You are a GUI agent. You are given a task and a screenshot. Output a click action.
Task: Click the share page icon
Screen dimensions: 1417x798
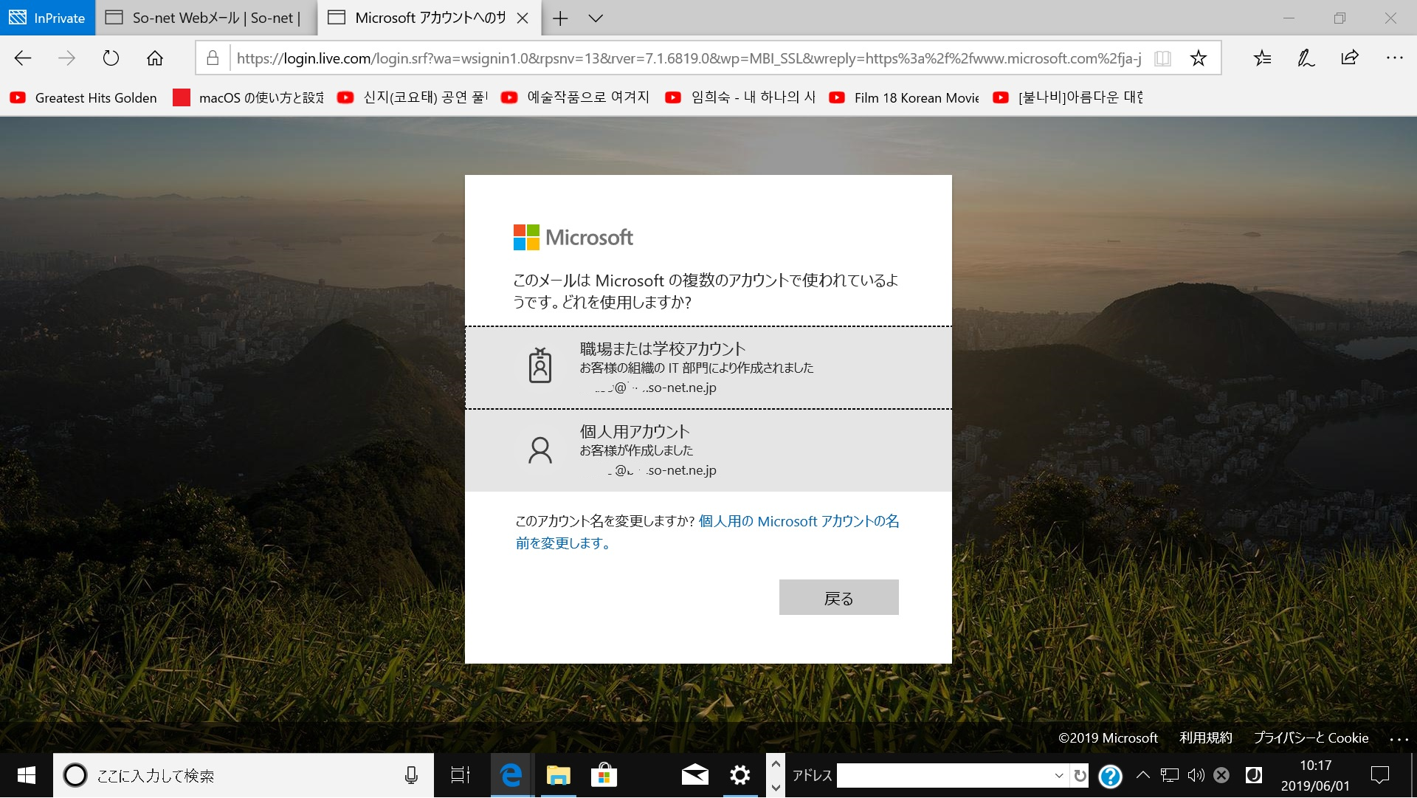[x=1350, y=58]
